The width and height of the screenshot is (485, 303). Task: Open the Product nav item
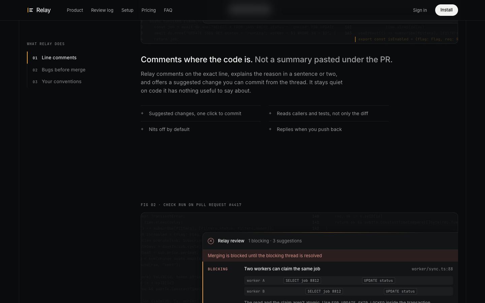click(75, 10)
